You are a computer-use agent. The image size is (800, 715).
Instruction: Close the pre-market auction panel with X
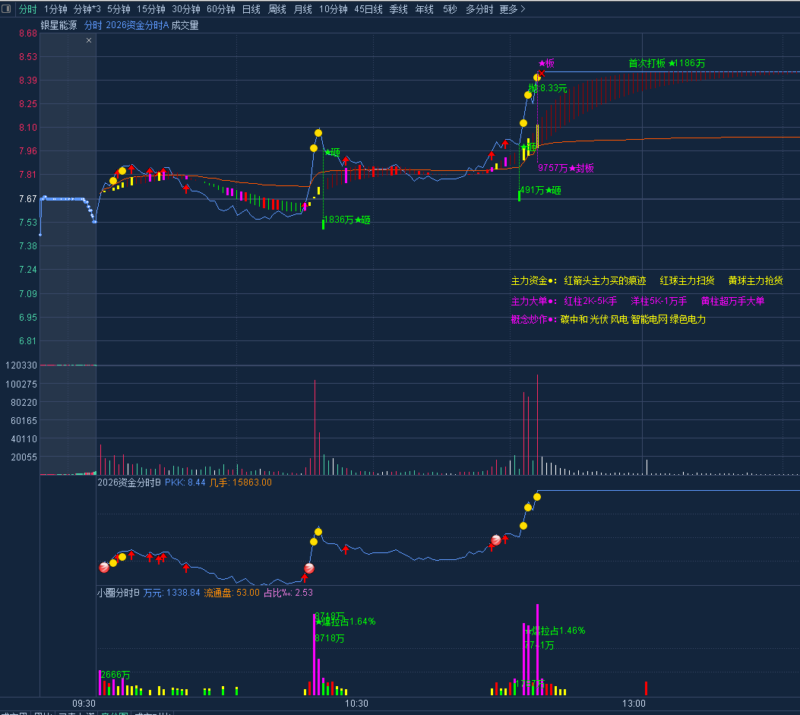(x=89, y=40)
